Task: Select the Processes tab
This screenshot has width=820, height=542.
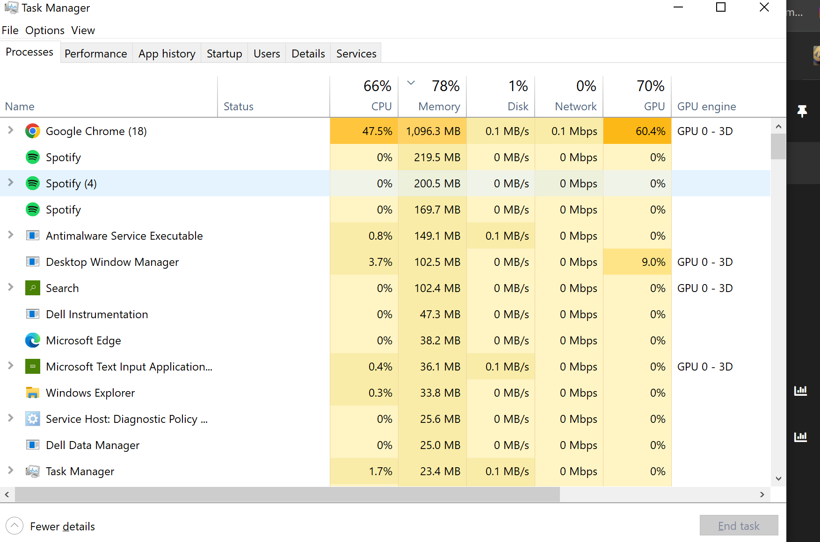Action: coord(29,52)
